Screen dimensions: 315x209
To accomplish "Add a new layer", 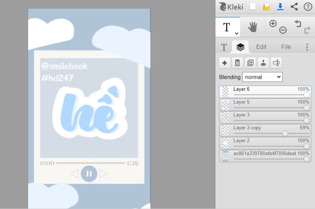I will pos(225,63).
